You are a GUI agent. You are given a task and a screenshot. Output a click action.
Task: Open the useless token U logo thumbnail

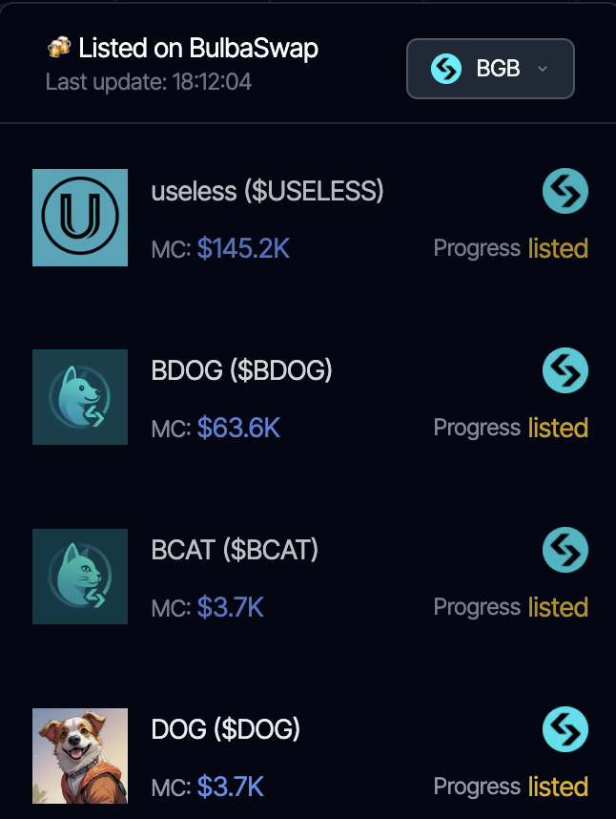pos(80,218)
